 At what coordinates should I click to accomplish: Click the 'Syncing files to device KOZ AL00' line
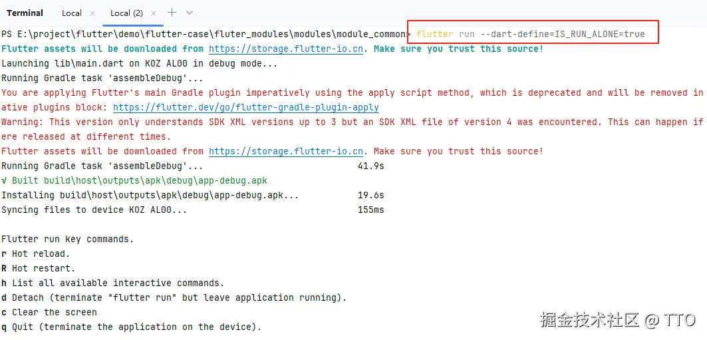click(x=94, y=210)
